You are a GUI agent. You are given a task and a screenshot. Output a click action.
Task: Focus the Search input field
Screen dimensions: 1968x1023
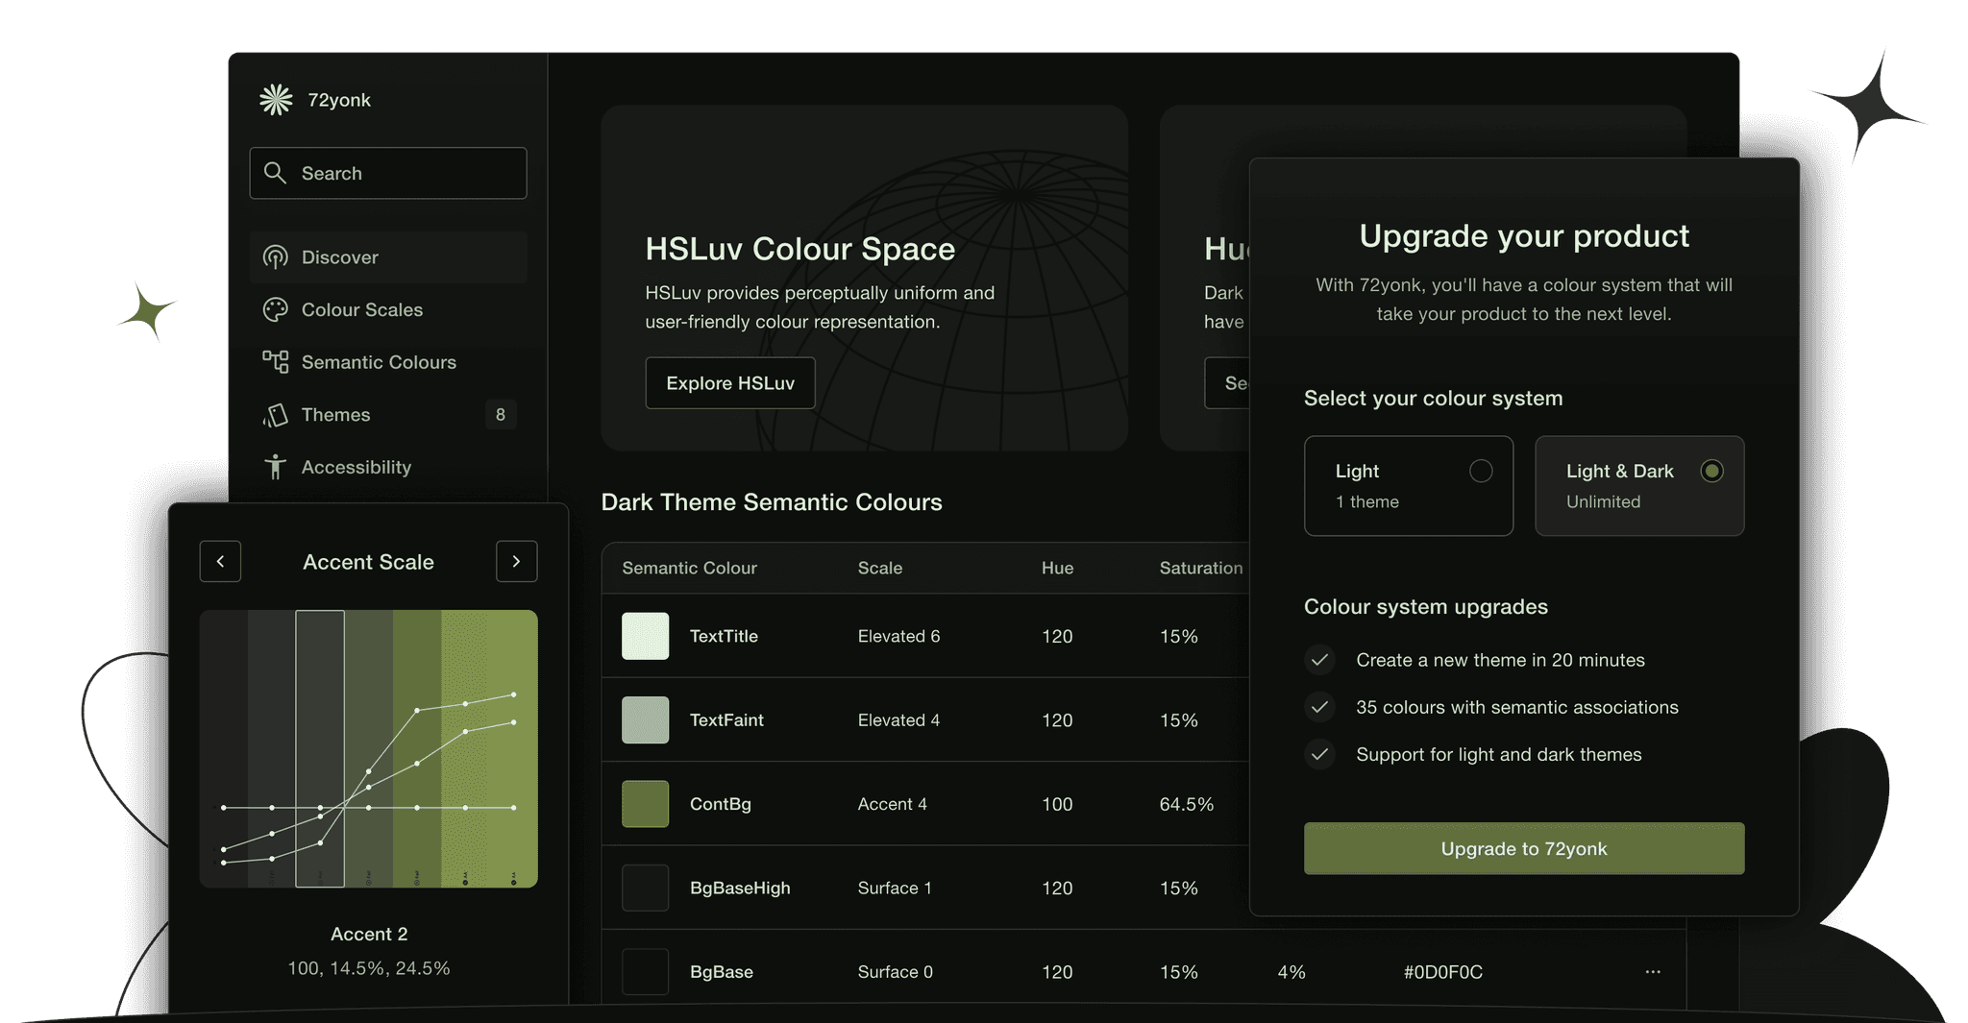(388, 173)
